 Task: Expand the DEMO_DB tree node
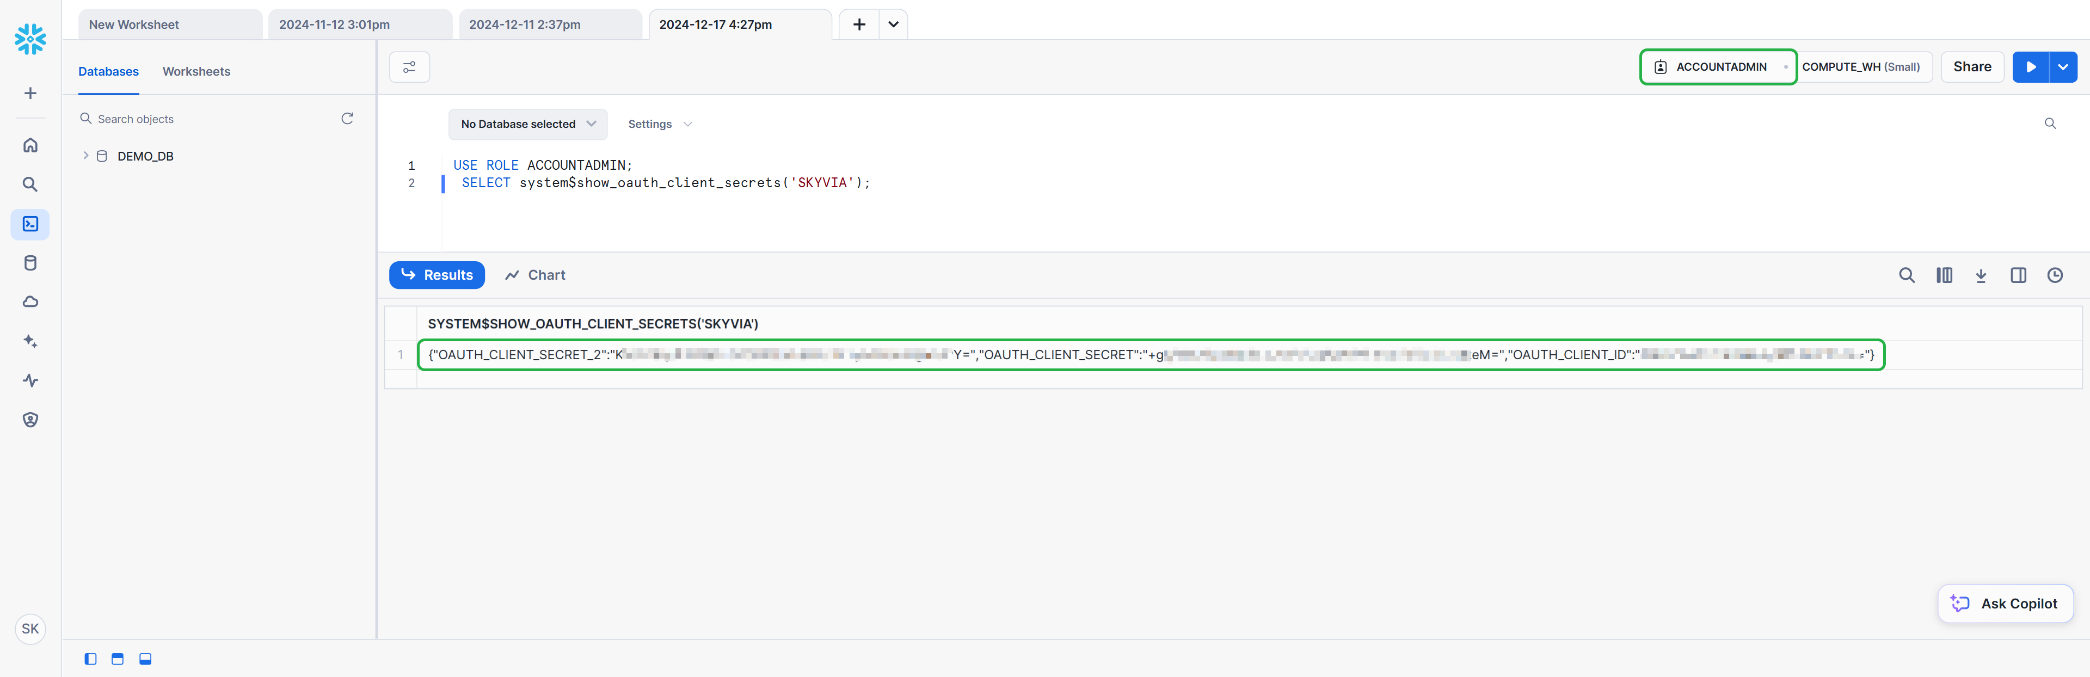coord(85,156)
